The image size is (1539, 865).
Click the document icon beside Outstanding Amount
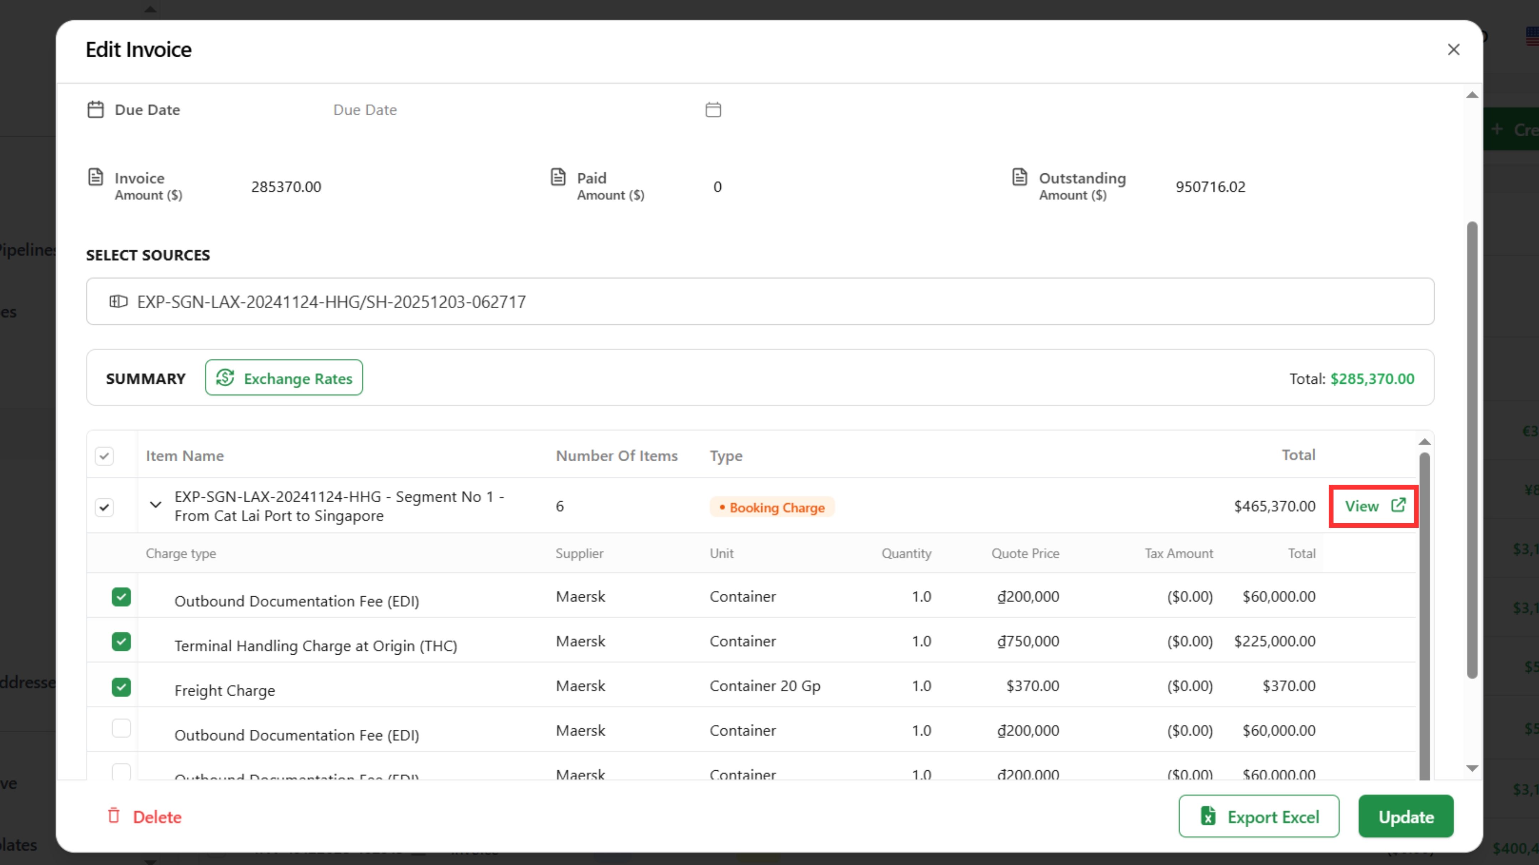click(x=1019, y=177)
